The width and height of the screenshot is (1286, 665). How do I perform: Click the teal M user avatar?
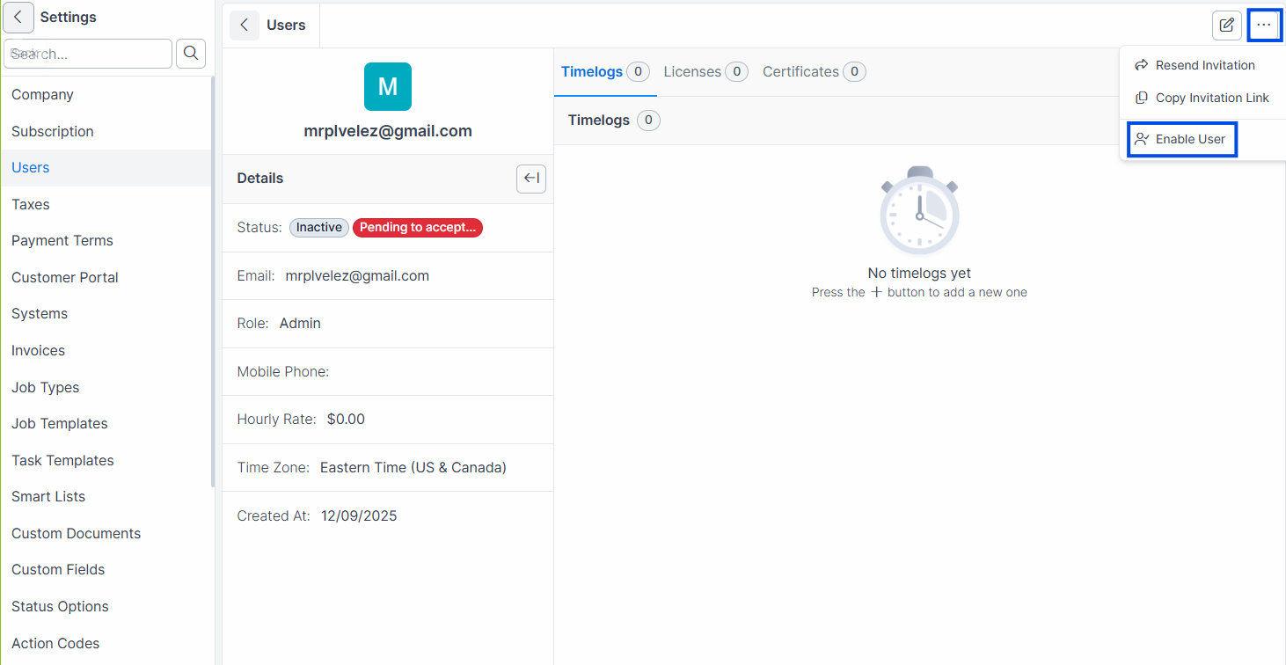(388, 86)
